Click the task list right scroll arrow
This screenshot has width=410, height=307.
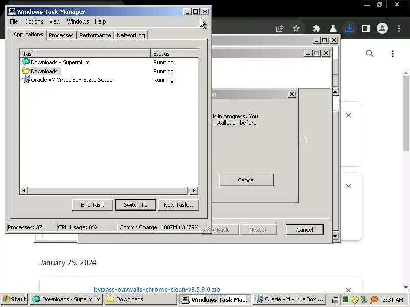coord(194,190)
